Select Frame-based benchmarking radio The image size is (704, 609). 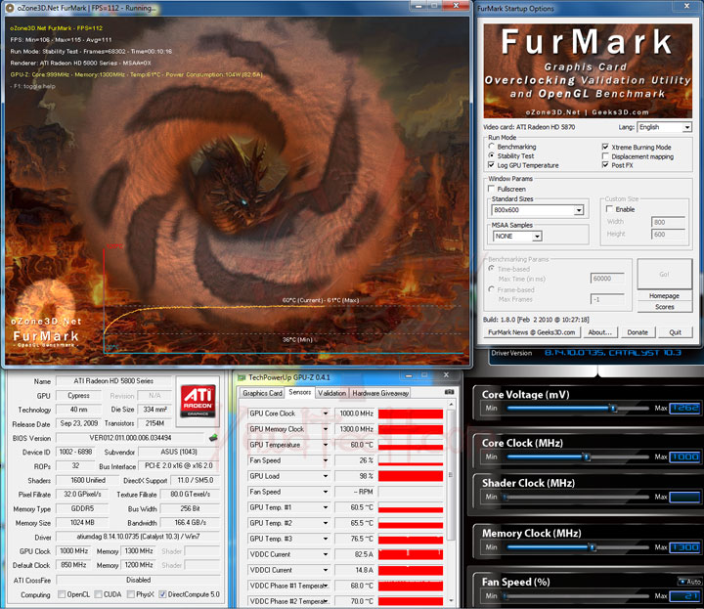pos(491,289)
